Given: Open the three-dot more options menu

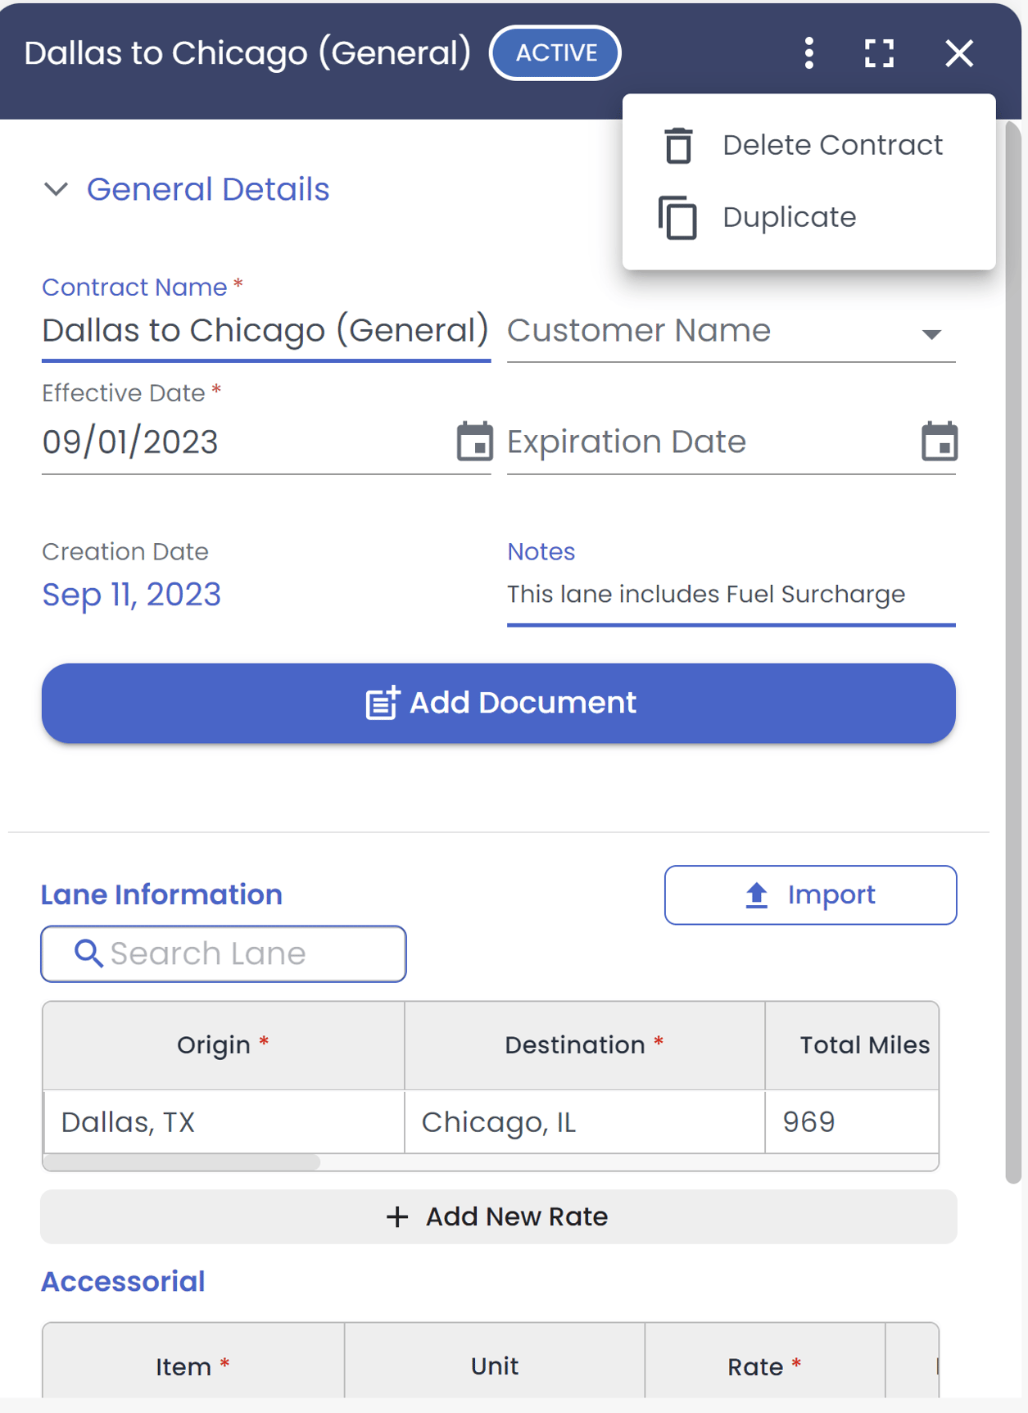Looking at the screenshot, I should (808, 53).
